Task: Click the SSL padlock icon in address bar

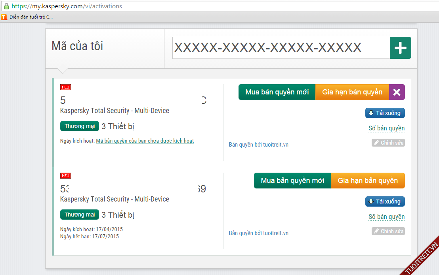Action: click(x=6, y=6)
